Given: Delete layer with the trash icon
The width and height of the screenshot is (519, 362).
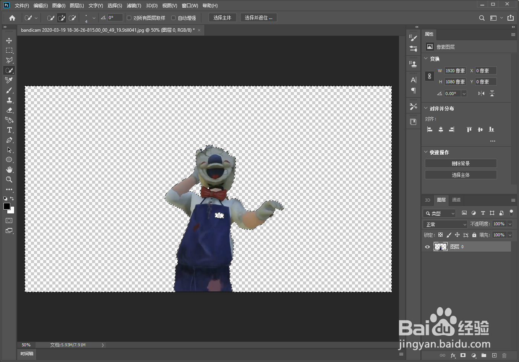Looking at the screenshot, I should click(x=504, y=356).
